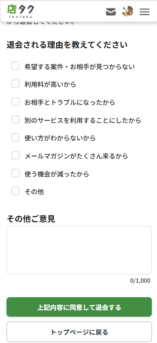
Task: Open the hamburger menu
Action: coord(144,12)
